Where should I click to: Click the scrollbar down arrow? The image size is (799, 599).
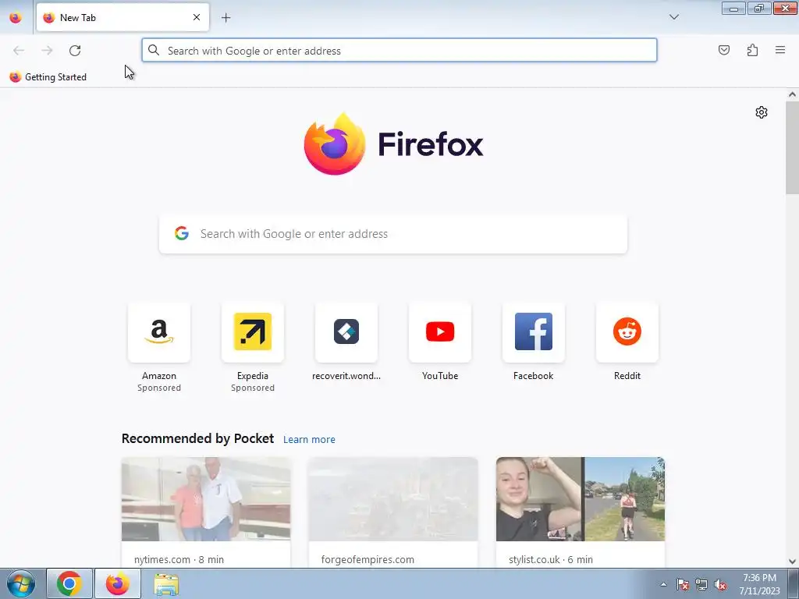pyautogui.click(x=792, y=562)
